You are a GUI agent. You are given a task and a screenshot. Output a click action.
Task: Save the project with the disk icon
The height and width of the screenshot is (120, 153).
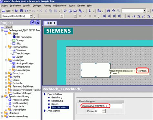click(21, 11)
